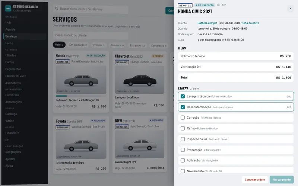Click the DEMO-05 plate on BMW card
Image resolution: width=298 pixels, height=186 pixels.
coord(122,127)
